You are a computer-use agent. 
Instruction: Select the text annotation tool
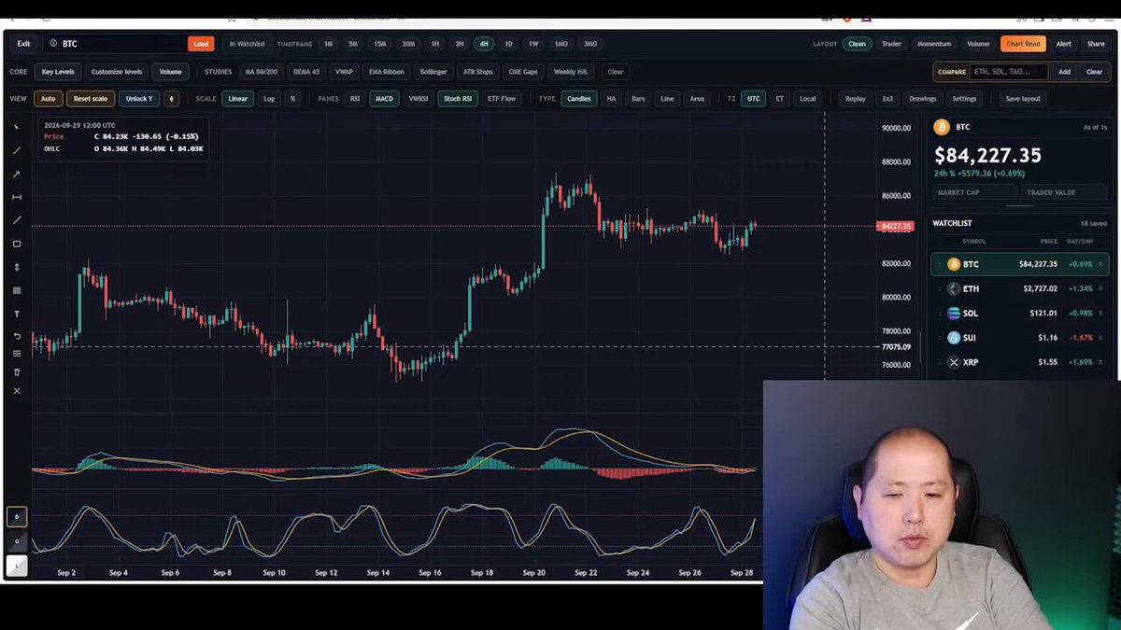pyautogui.click(x=17, y=314)
